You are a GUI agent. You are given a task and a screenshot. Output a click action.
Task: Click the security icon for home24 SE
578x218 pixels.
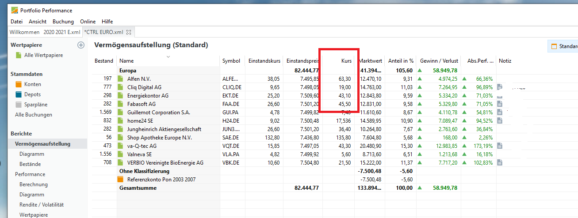tap(120, 120)
